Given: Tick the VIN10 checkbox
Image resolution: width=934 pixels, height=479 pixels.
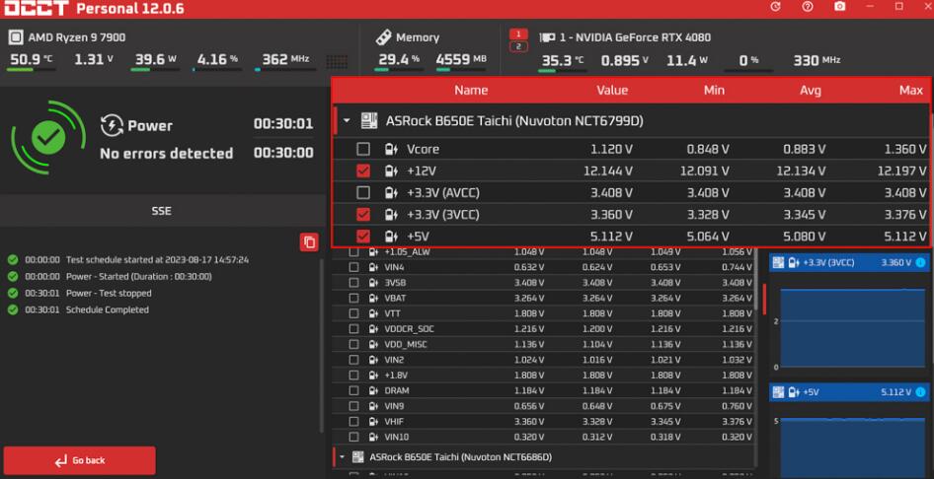Looking at the screenshot, I should [x=353, y=437].
